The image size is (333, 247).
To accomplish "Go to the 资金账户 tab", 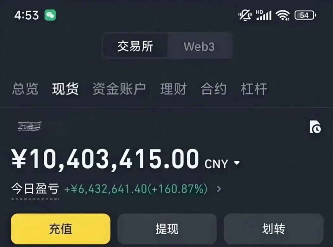I will pyautogui.click(x=119, y=89).
